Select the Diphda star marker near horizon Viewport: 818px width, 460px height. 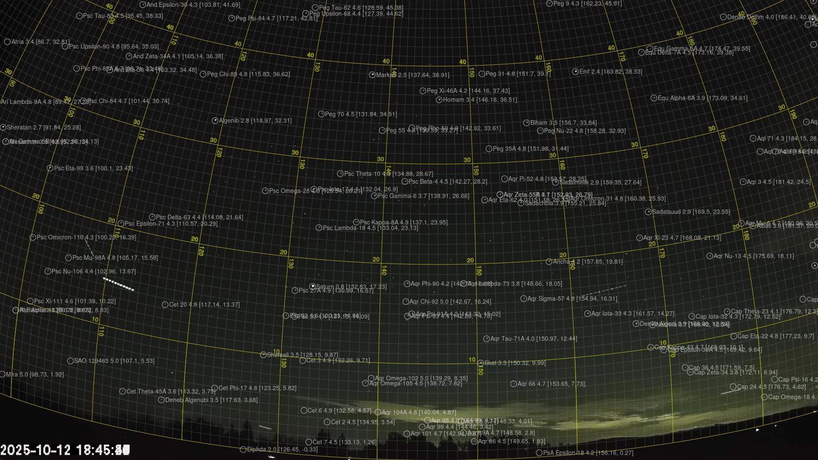pyautogui.click(x=243, y=449)
